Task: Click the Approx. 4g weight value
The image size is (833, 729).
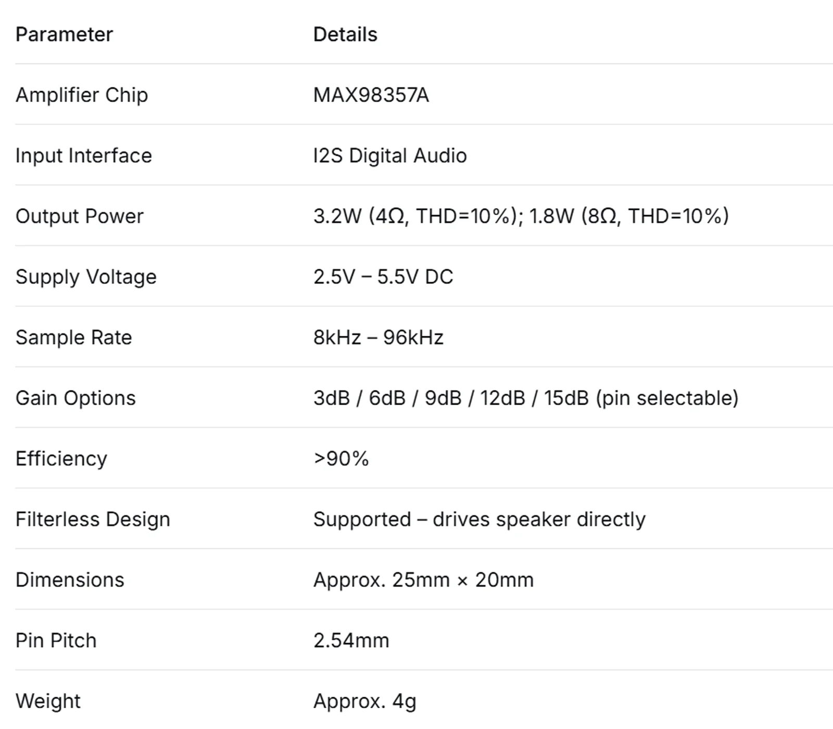Action: click(365, 701)
